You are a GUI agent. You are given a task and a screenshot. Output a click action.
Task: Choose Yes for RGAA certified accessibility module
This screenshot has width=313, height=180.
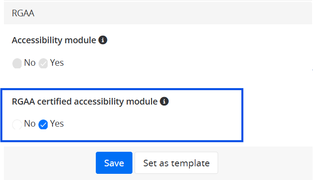pos(43,125)
